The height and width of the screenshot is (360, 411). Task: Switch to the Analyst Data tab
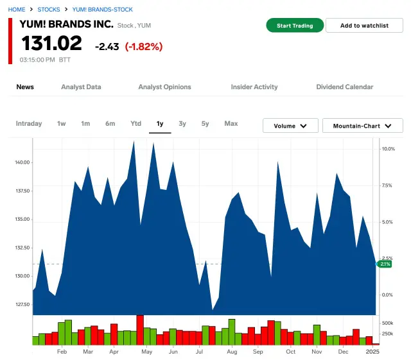pyautogui.click(x=81, y=87)
